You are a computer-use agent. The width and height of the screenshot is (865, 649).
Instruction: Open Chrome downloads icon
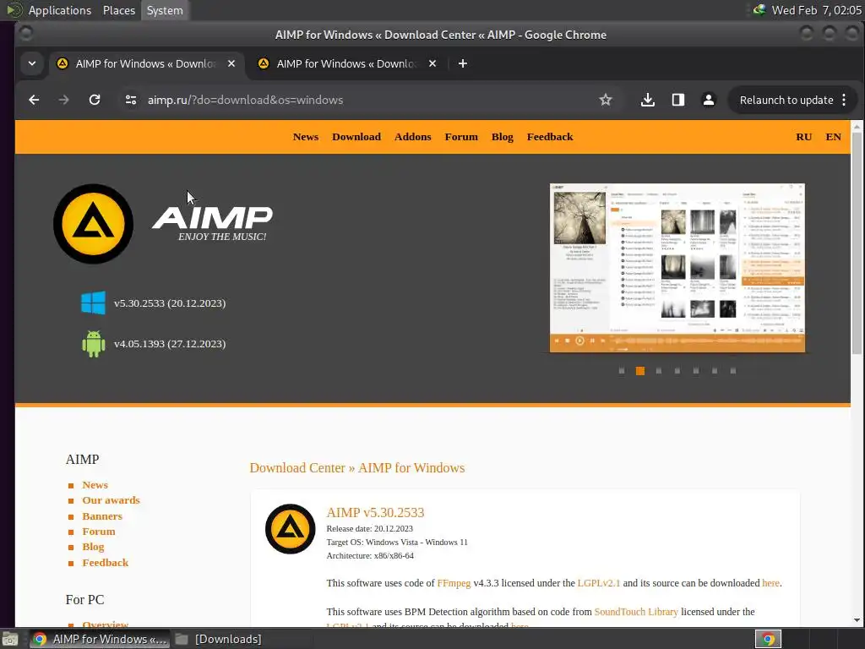point(648,100)
